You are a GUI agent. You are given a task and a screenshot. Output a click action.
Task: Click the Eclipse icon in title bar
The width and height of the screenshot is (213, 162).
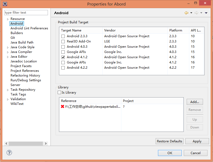click(x=5, y=4)
